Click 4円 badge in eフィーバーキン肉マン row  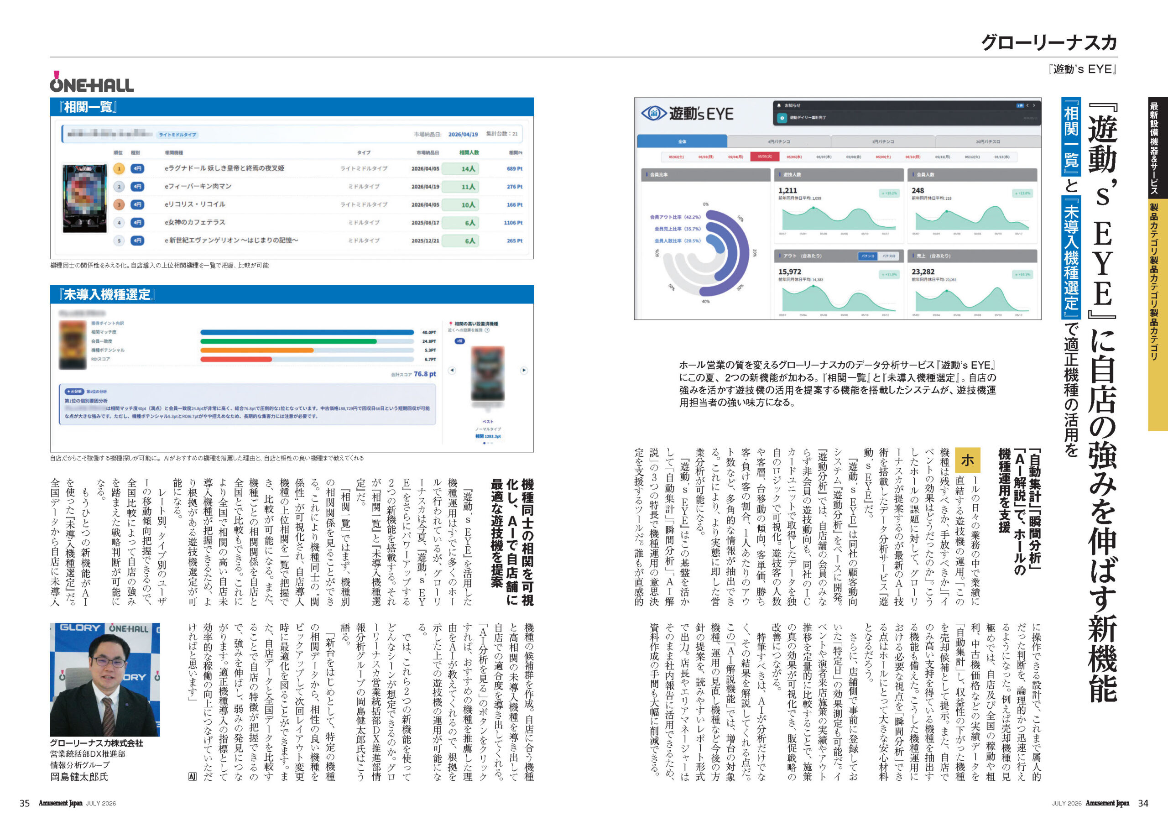click(137, 187)
